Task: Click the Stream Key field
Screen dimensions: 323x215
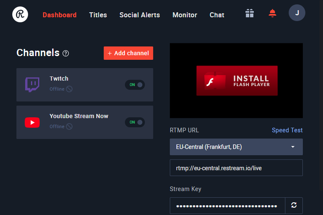Action: pyautogui.click(x=228, y=206)
